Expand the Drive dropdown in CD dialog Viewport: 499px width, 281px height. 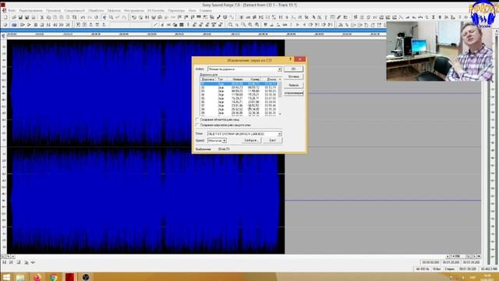click(x=279, y=133)
